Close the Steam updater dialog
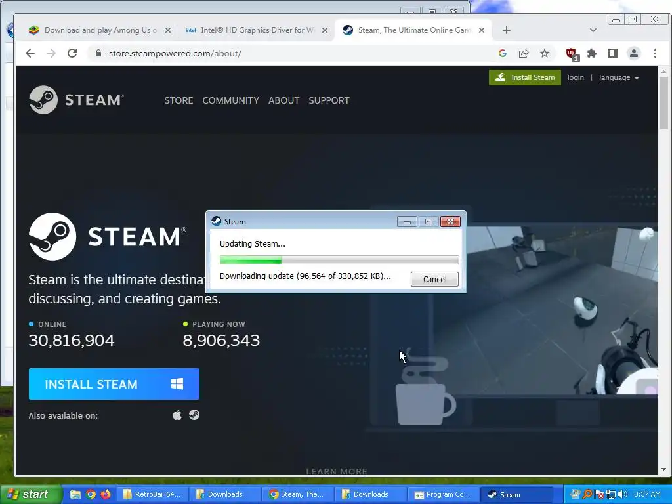 pos(450,222)
